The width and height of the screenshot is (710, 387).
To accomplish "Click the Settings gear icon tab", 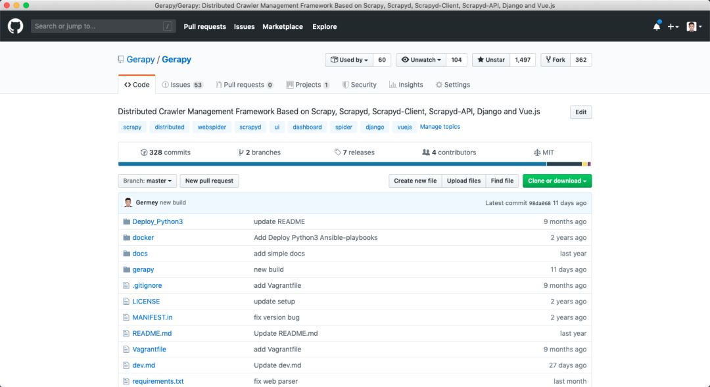I will pos(438,85).
